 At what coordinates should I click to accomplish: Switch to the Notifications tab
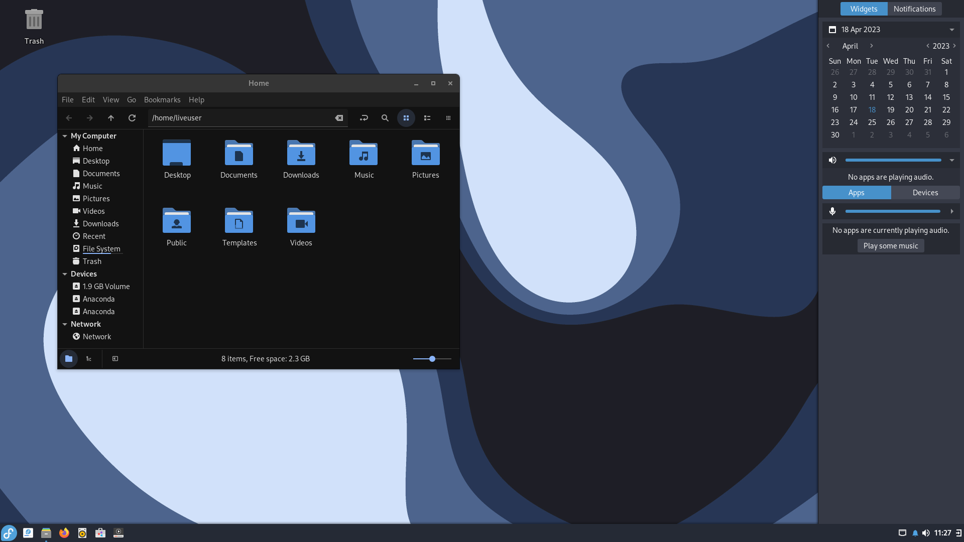[x=914, y=9]
